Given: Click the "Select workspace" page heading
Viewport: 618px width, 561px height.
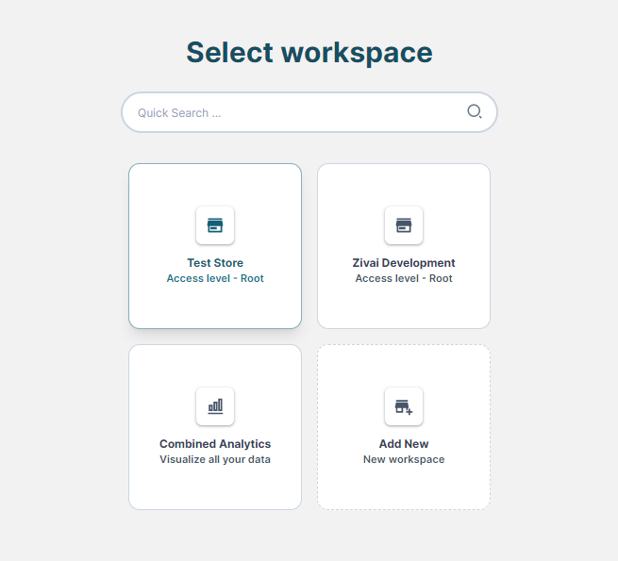Looking at the screenshot, I should (309, 53).
